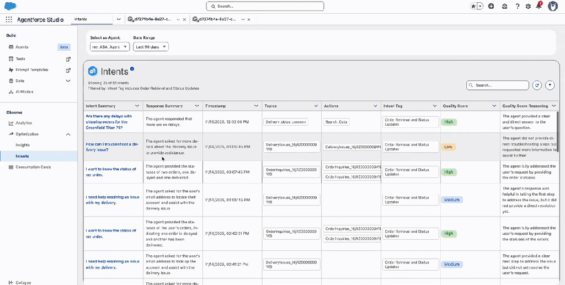The height and width of the screenshot is (285, 565).
Task: Click the refresh icon beside Intents search
Action: [537, 85]
